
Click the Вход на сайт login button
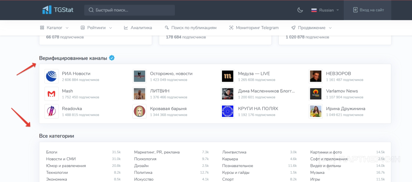tap(369, 10)
